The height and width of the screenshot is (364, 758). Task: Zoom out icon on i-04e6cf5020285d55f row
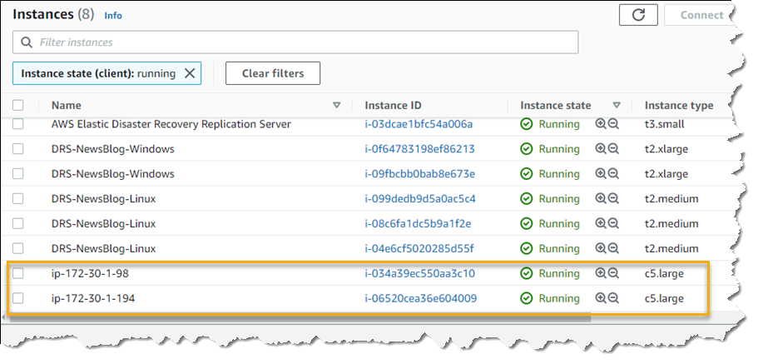click(x=613, y=248)
